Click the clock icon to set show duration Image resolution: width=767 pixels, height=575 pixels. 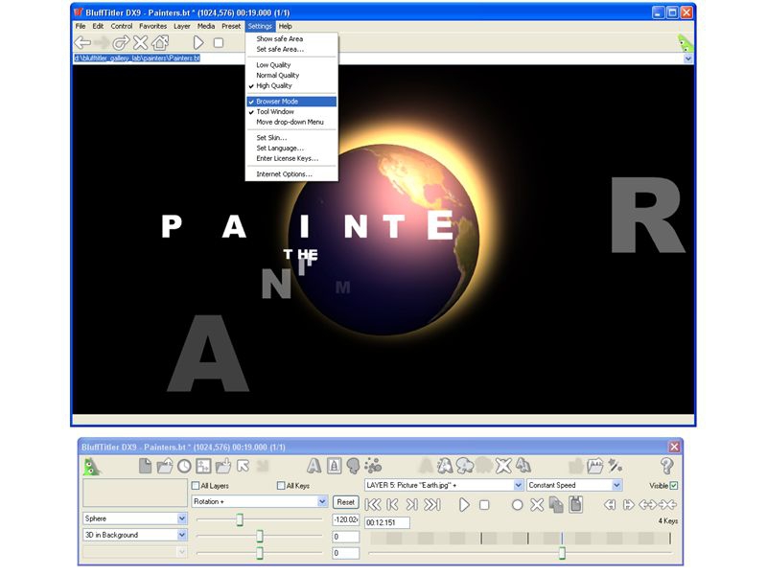point(183,466)
